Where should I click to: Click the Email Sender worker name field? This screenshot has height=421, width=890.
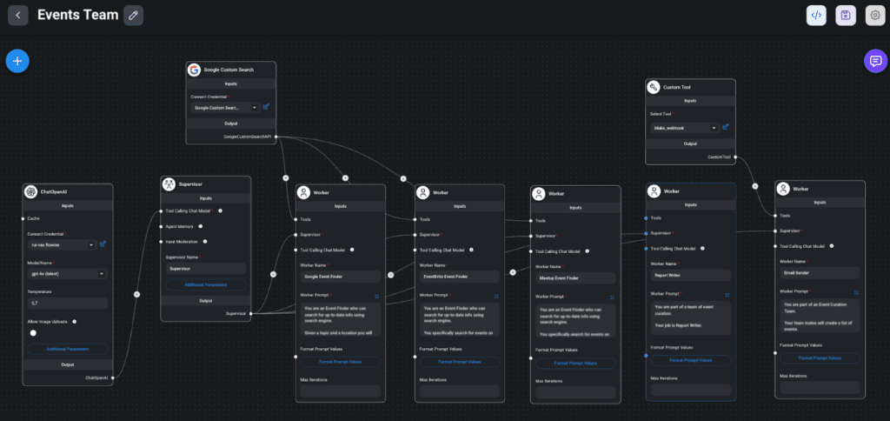(820, 273)
